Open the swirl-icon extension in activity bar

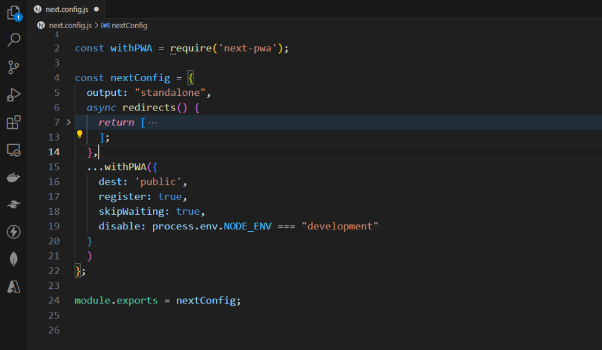[14, 205]
